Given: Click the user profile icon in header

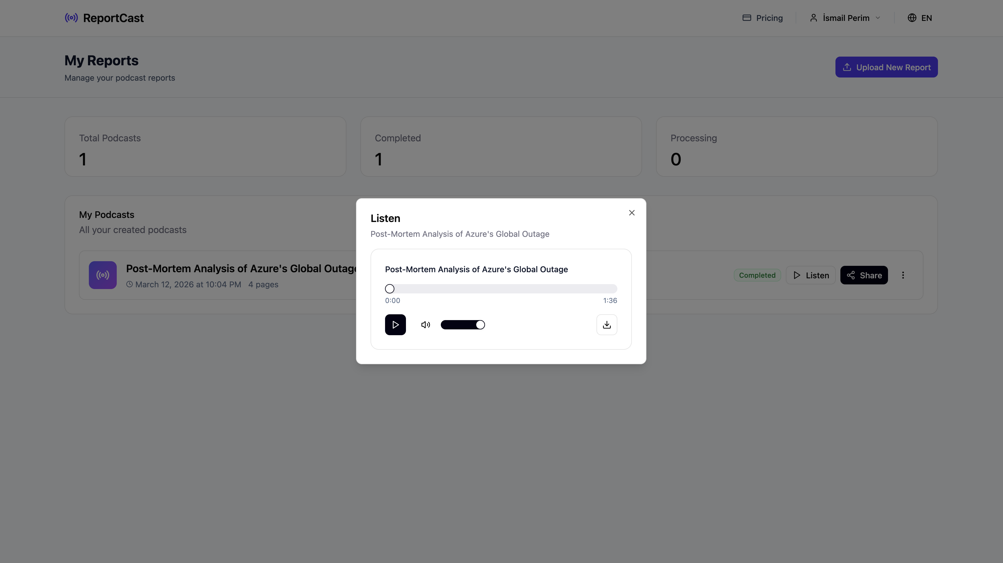Looking at the screenshot, I should click(813, 18).
